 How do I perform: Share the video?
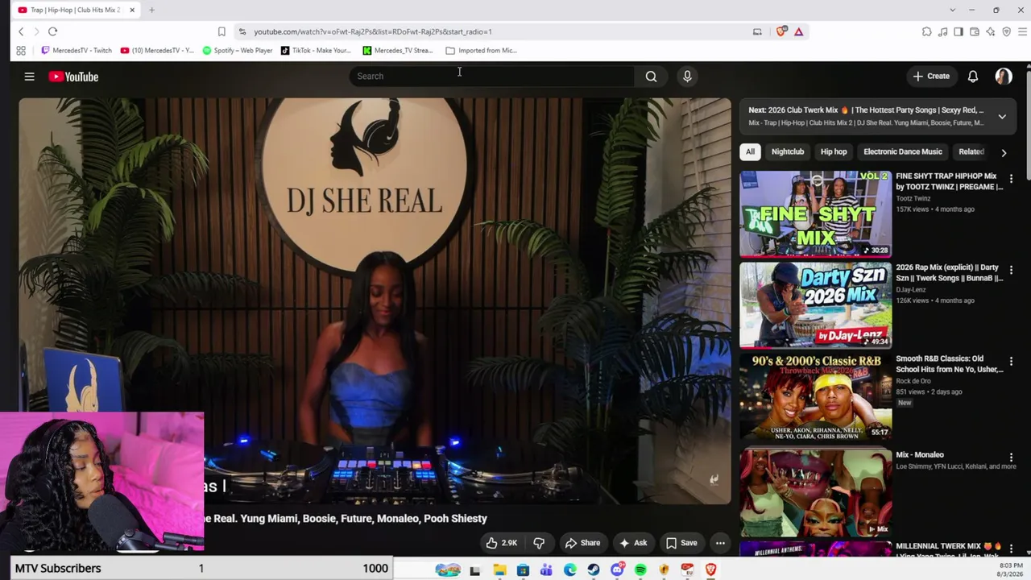(x=582, y=543)
